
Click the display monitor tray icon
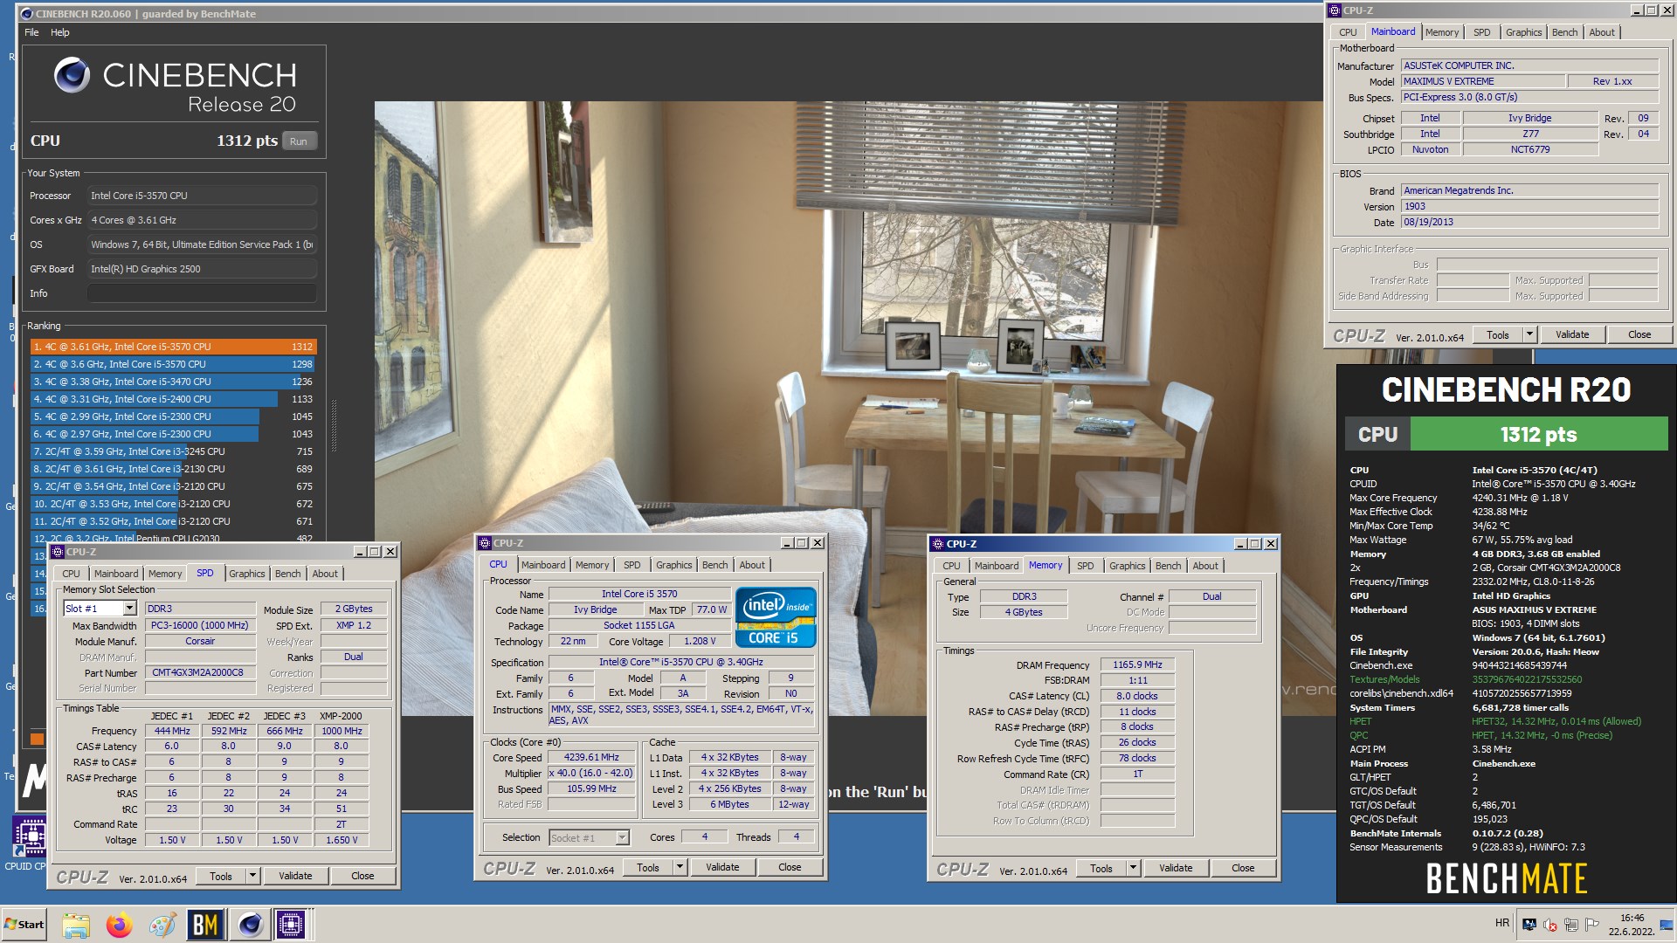point(1529,925)
